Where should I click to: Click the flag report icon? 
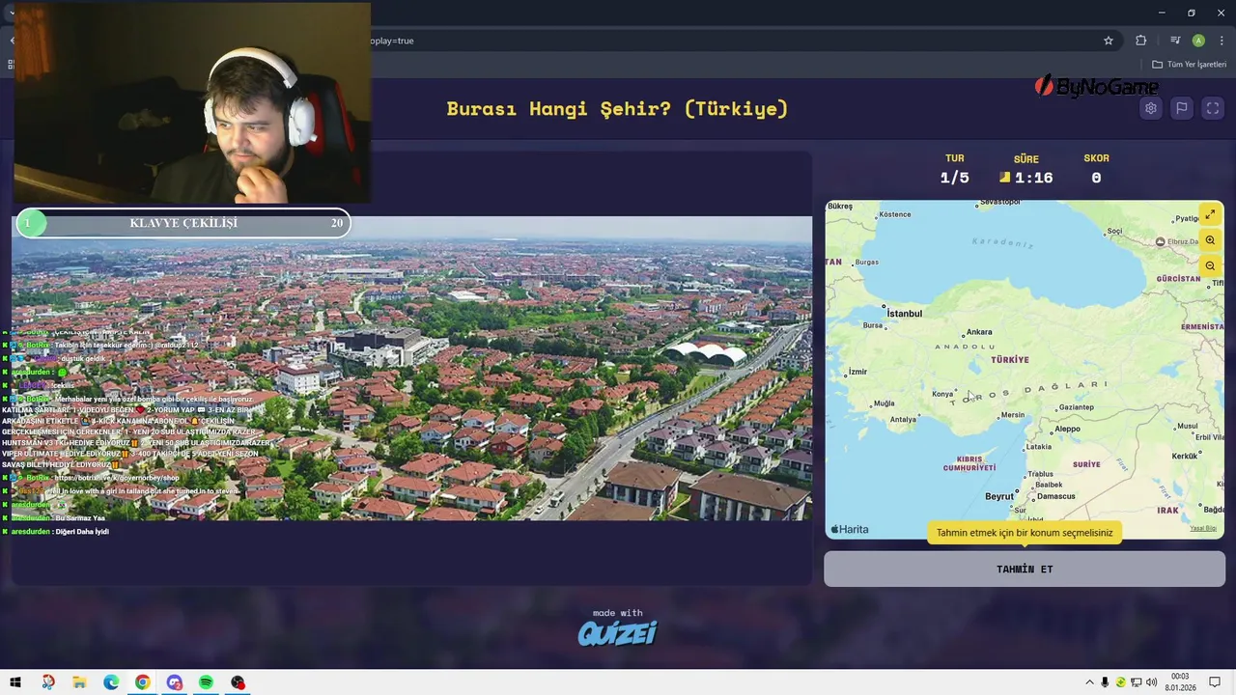pyautogui.click(x=1181, y=108)
